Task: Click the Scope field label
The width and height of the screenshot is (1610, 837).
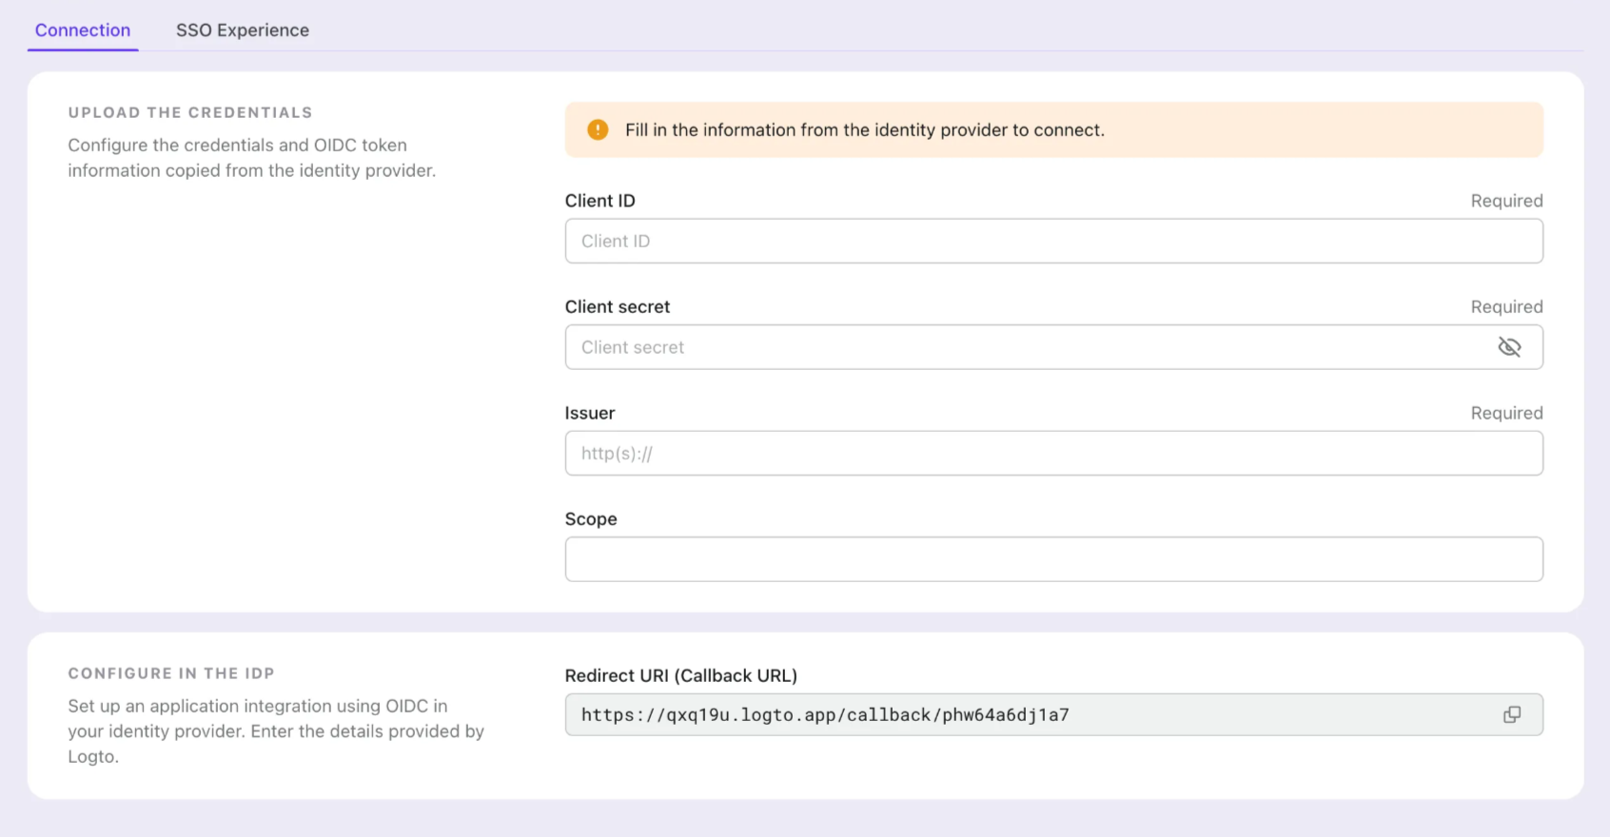Action: (x=590, y=519)
